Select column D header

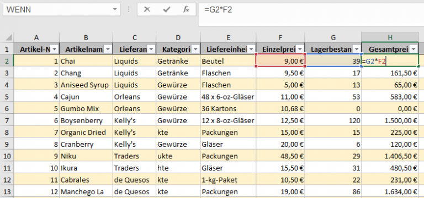(178, 37)
